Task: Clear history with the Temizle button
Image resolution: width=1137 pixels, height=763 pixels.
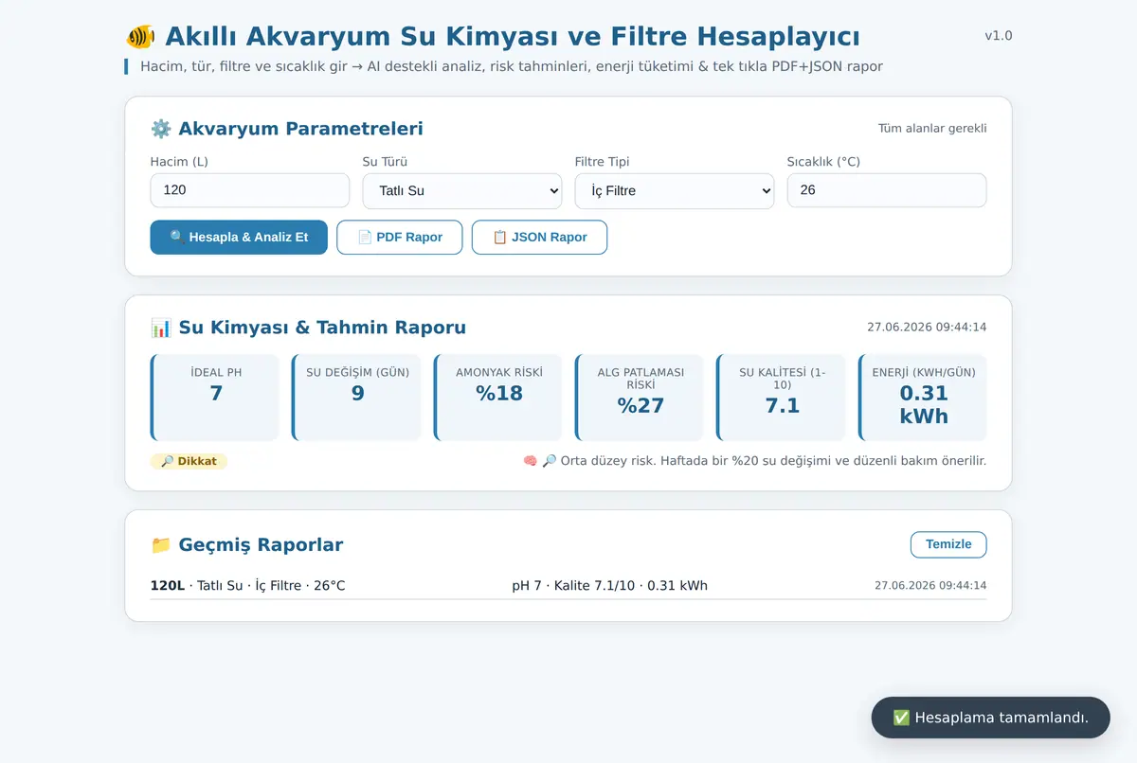Action: (x=948, y=544)
